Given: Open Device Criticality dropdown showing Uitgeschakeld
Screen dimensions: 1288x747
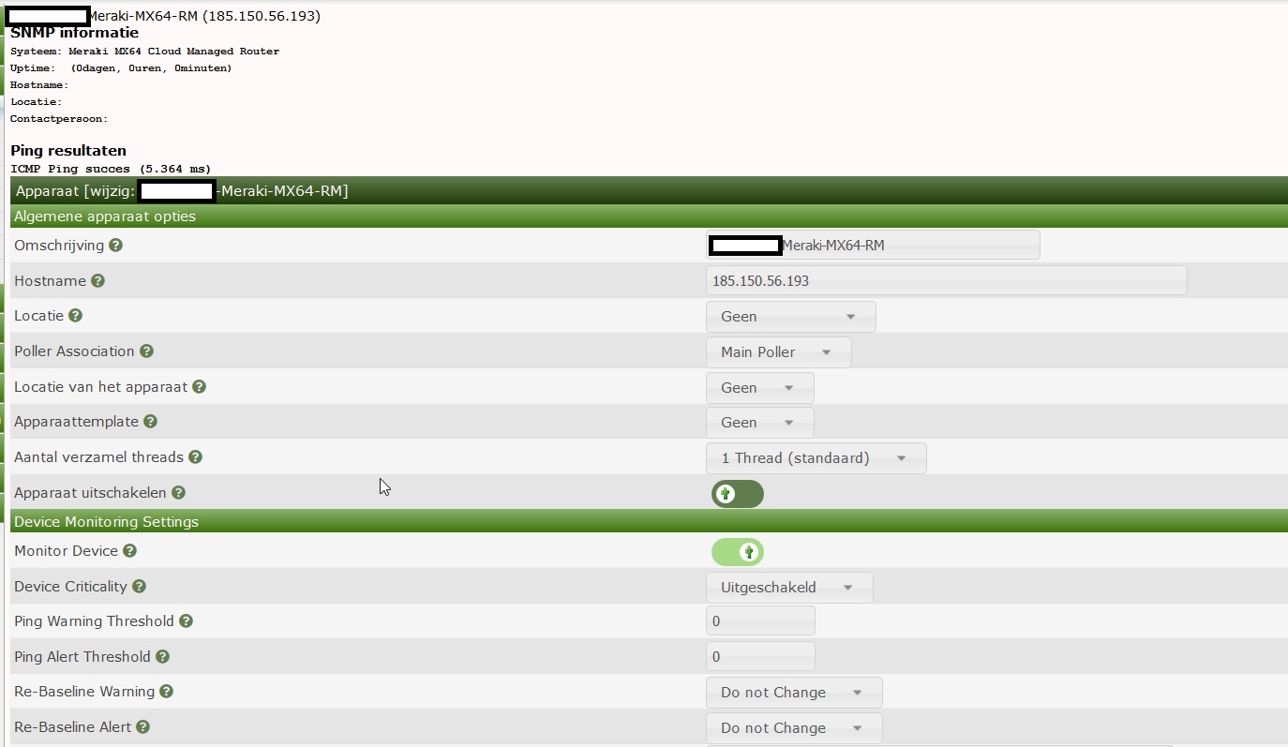Looking at the screenshot, I should point(789,588).
